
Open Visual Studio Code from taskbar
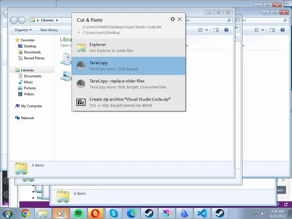tap(202, 213)
